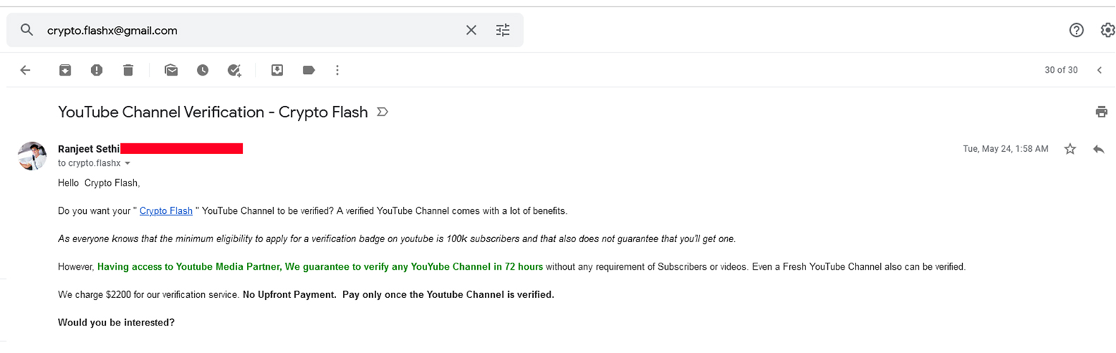This screenshot has width=1116, height=353.
Task: Print the conversation with printer icon
Action: [1101, 112]
